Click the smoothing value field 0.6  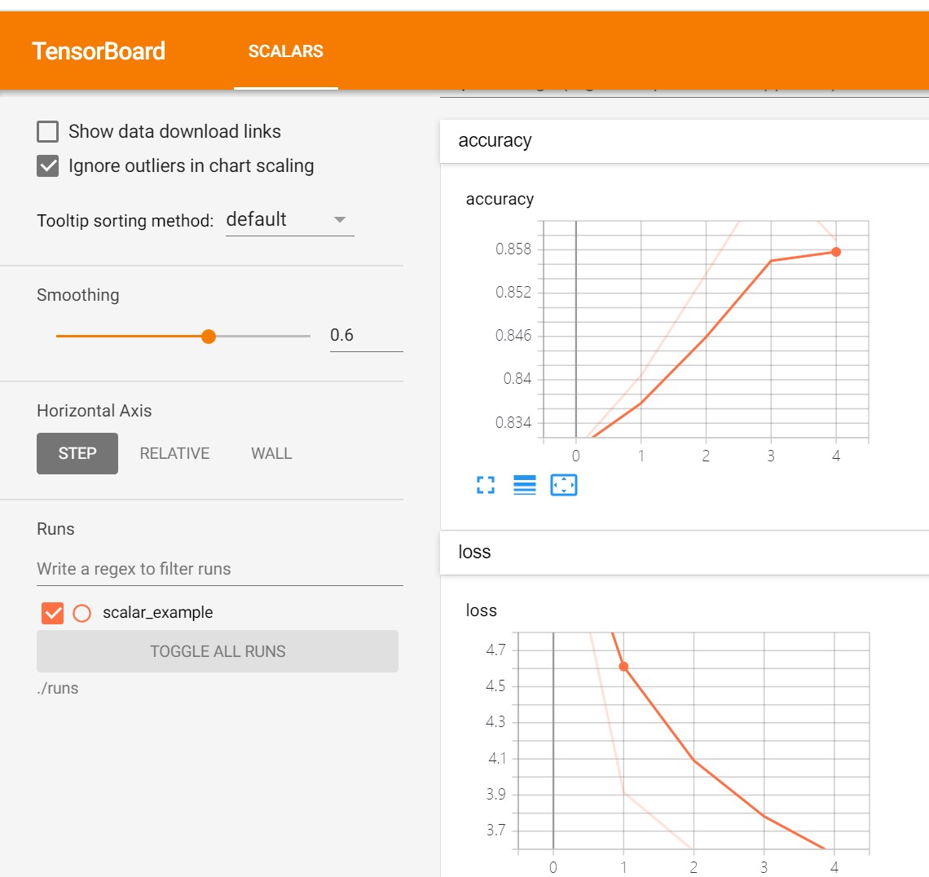pos(366,335)
